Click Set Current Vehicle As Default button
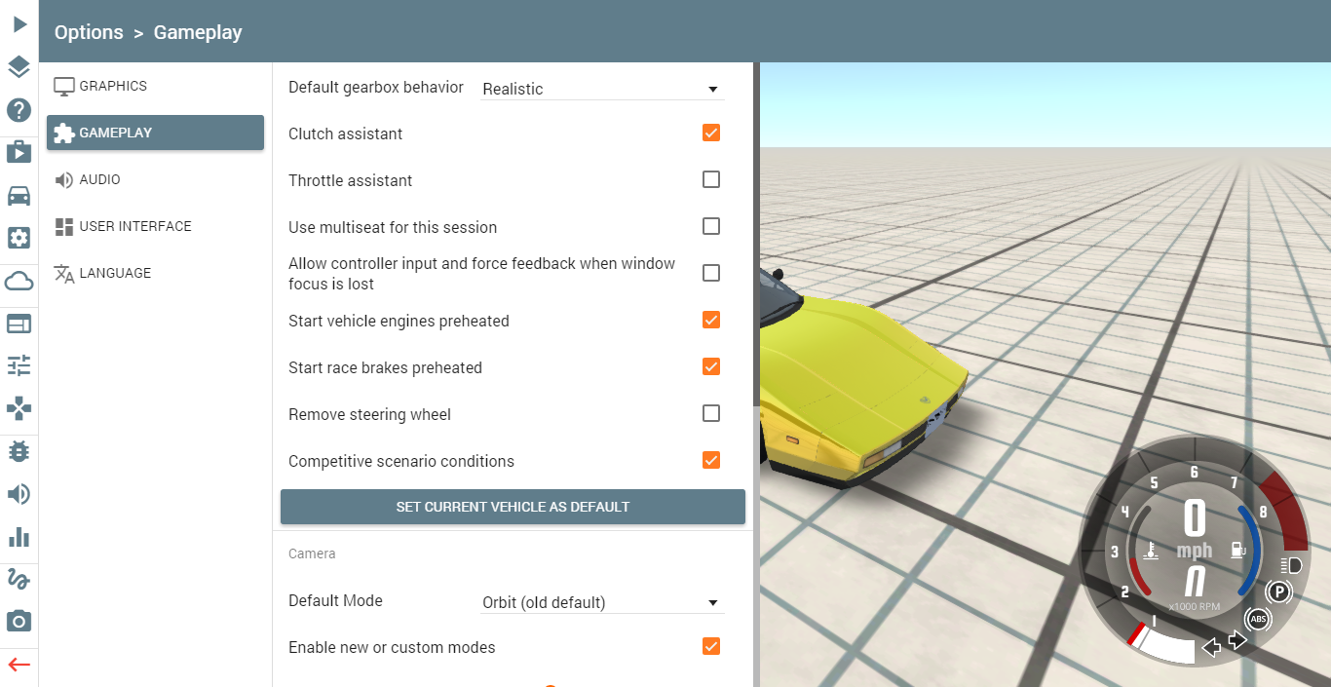The height and width of the screenshot is (687, 1331). [513, 507]
